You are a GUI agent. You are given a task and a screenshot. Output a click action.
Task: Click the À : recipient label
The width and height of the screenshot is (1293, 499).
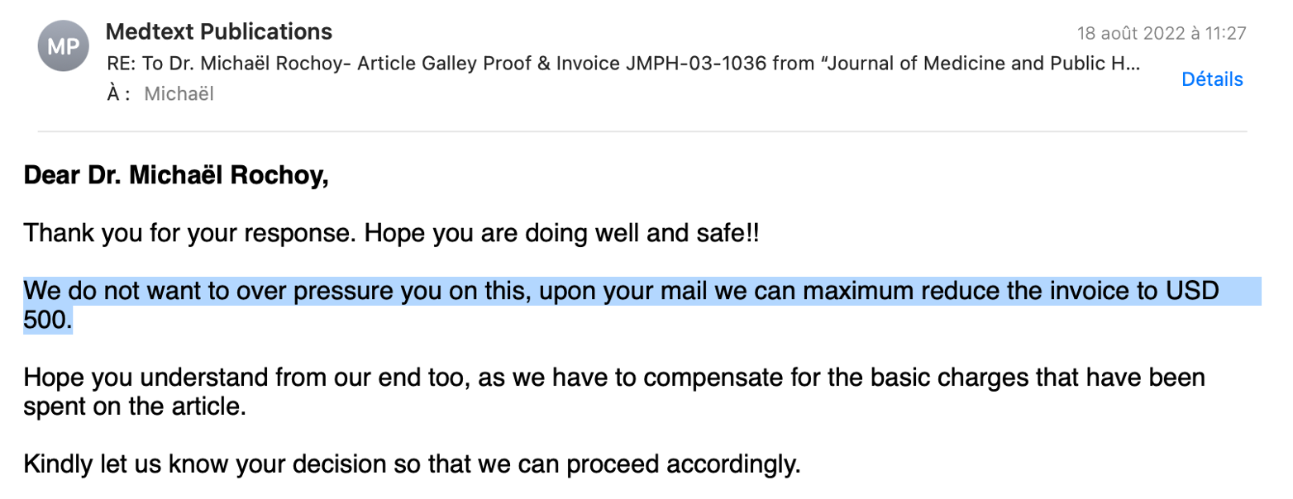coord(119,94)
